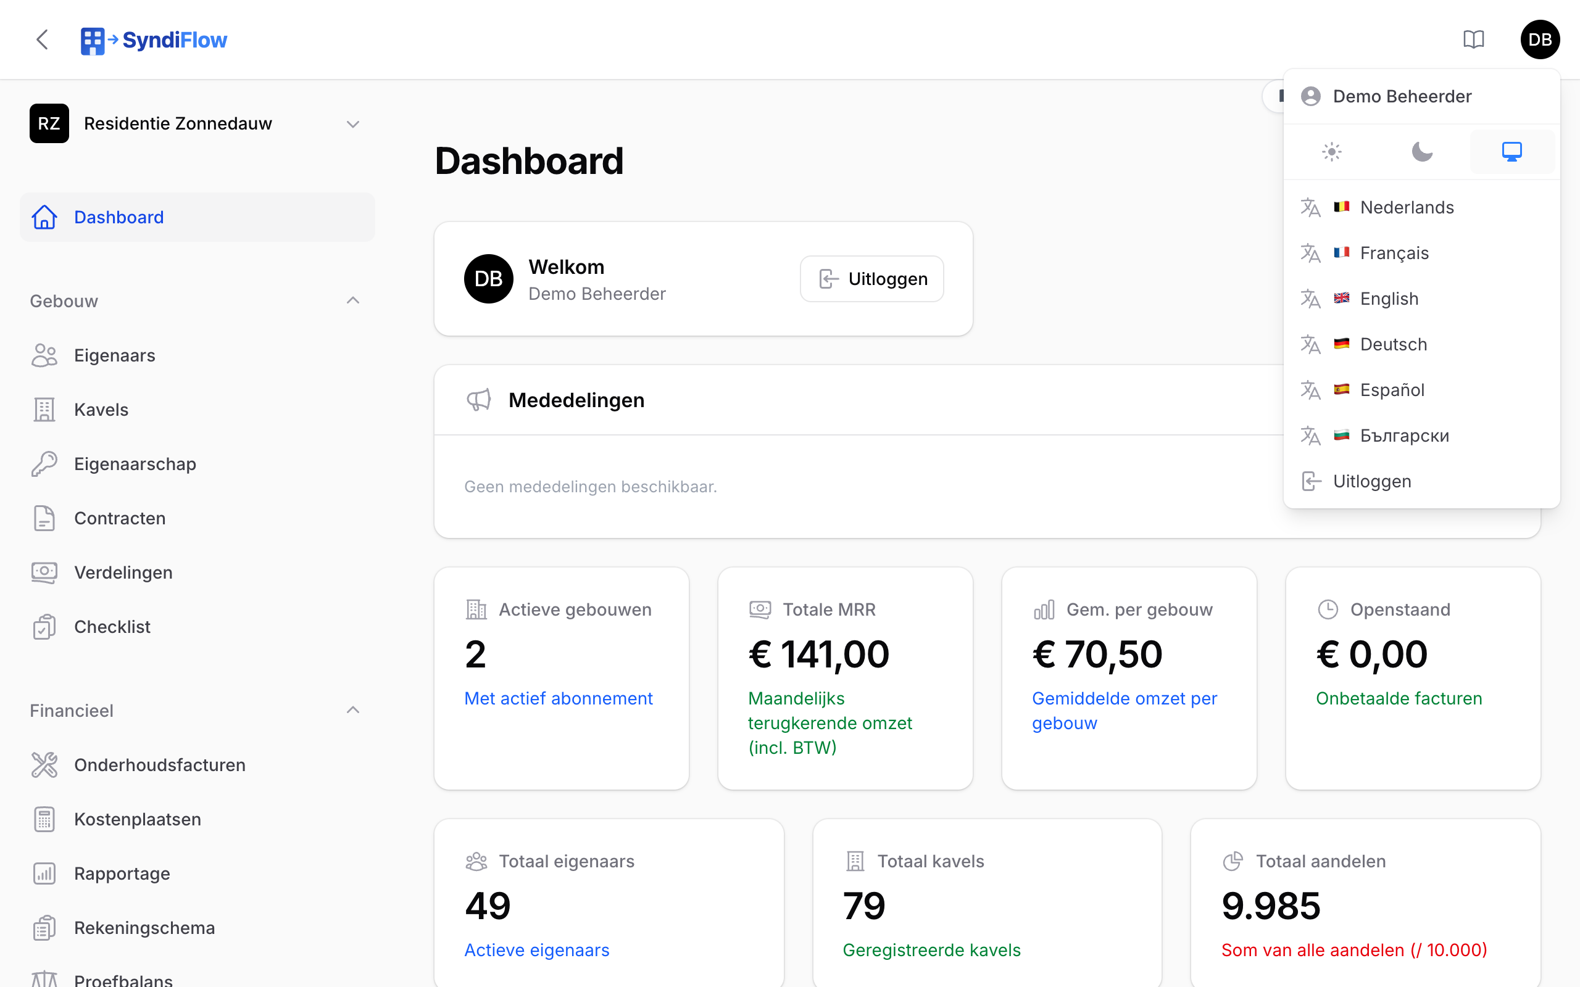This screenshot has height=987, width=1580.
Task: Click the Geregistreerde kavels text
Action: tap(932, 951)
